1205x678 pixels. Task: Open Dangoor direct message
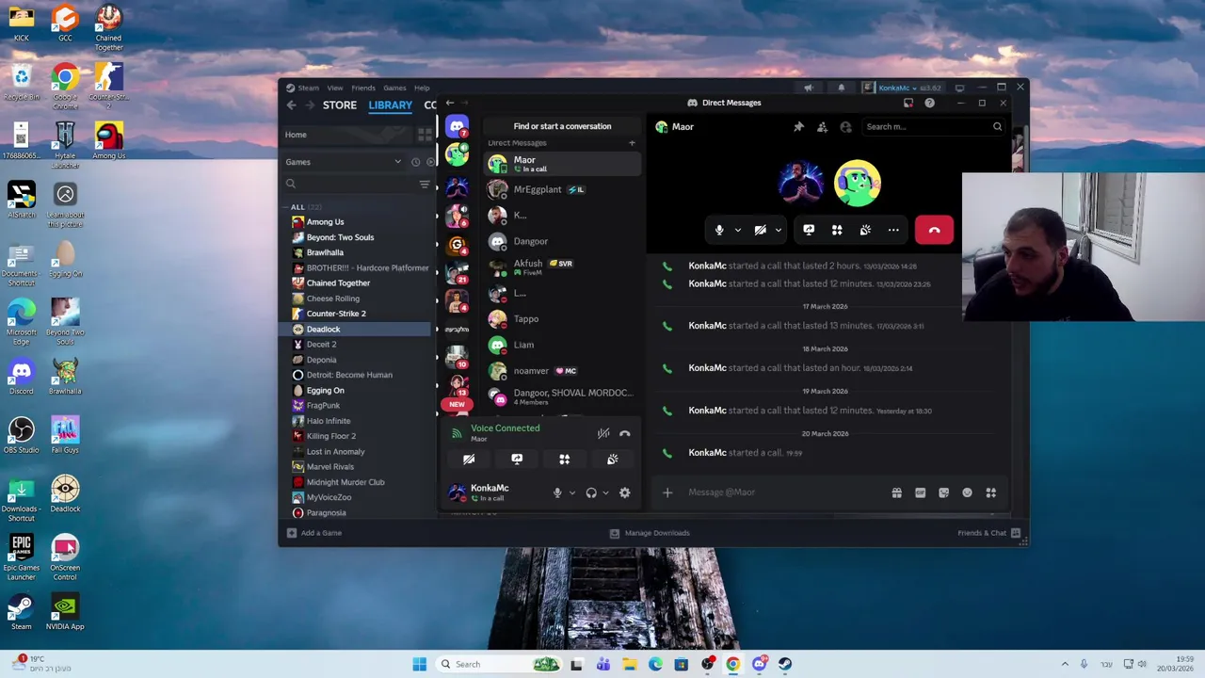click(563, 241)
